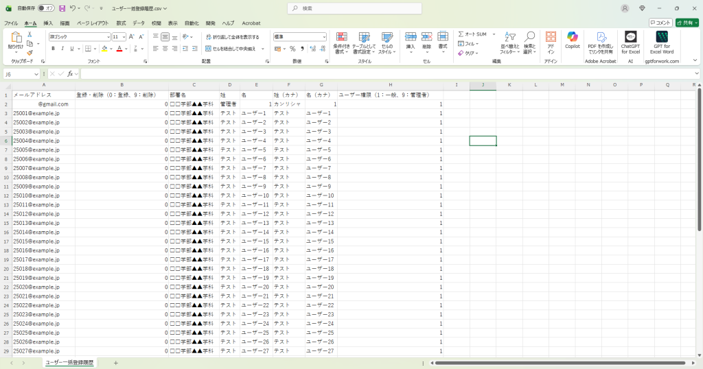Open the 挿入 (Insert) ribbon tab
This screenshot has width=703, height=369.
point(48,23)
